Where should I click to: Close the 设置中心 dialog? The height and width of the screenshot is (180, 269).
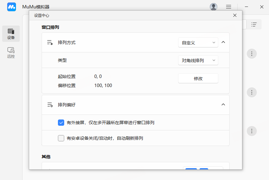click(235, 15)
